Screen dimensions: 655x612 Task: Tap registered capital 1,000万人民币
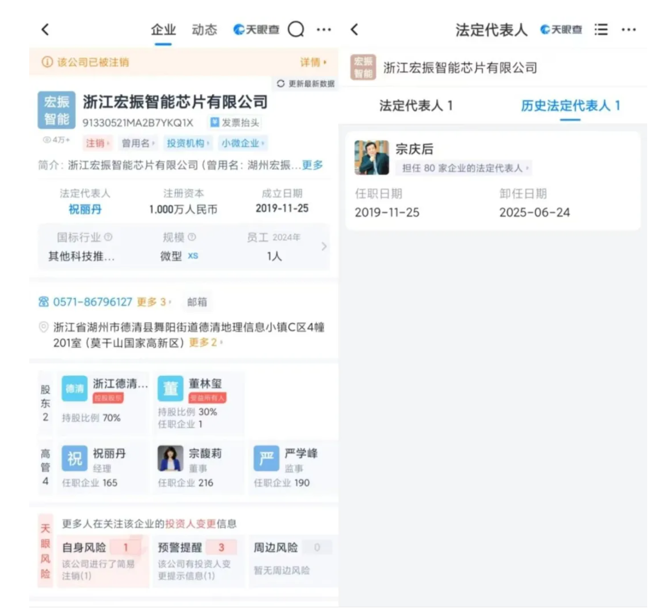[183, 209]
